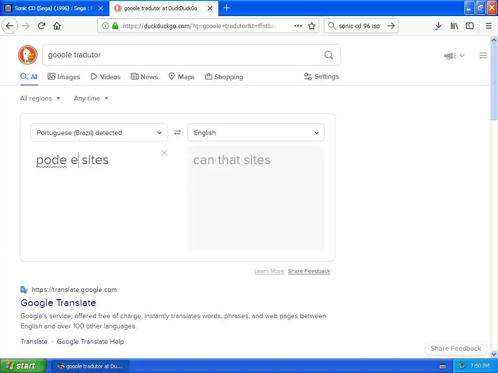The width and height of the screenshot is (498, 373).
Task: Click the forward navigation arrow
Action: (26, 26)
